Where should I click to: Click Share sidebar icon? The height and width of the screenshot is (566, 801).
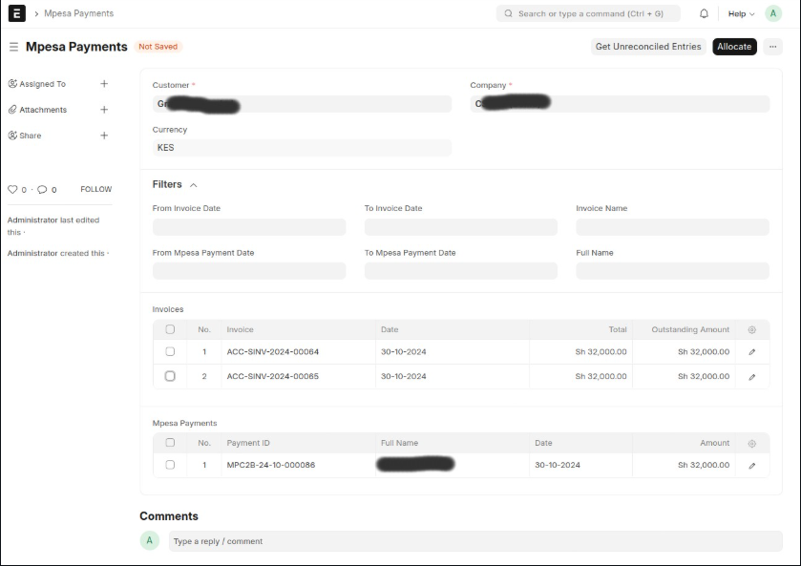[12, 136]
